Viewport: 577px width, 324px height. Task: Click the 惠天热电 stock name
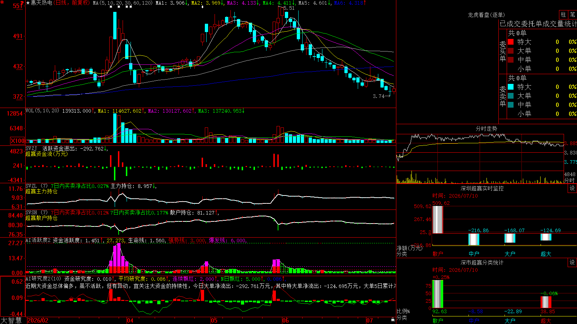click(x=41, y=3)
